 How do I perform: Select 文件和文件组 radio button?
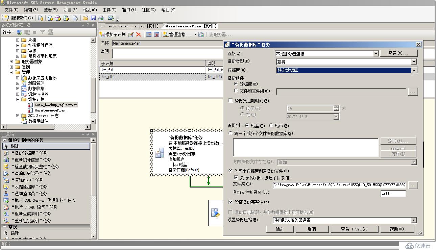tap(236, 91)
